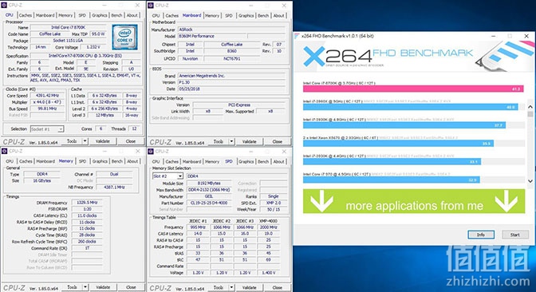Click the CPU-Z icon in the Memory window title bar
536x292 pixels.
click(5, 151)
